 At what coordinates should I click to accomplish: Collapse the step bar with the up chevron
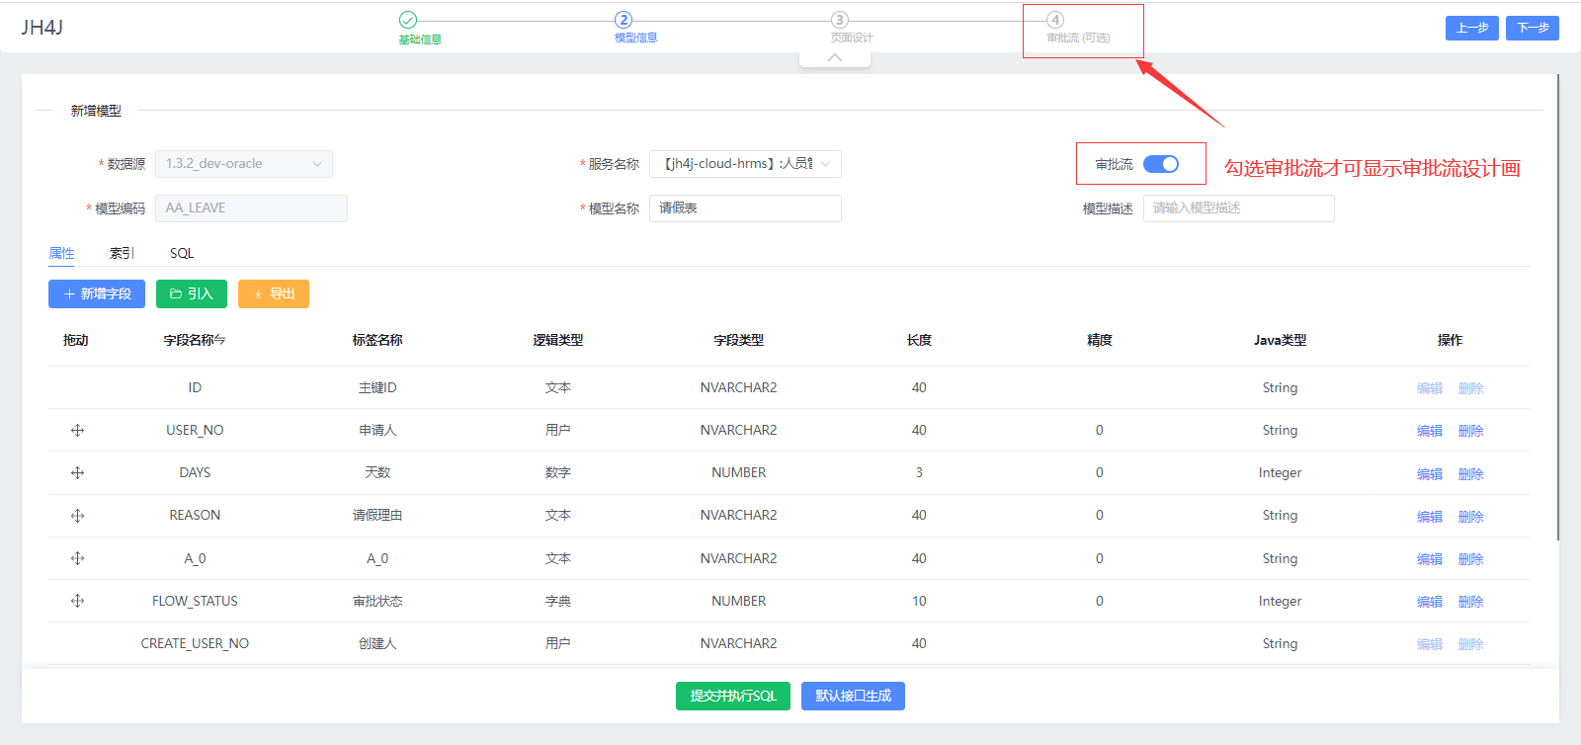coord(835,57)
